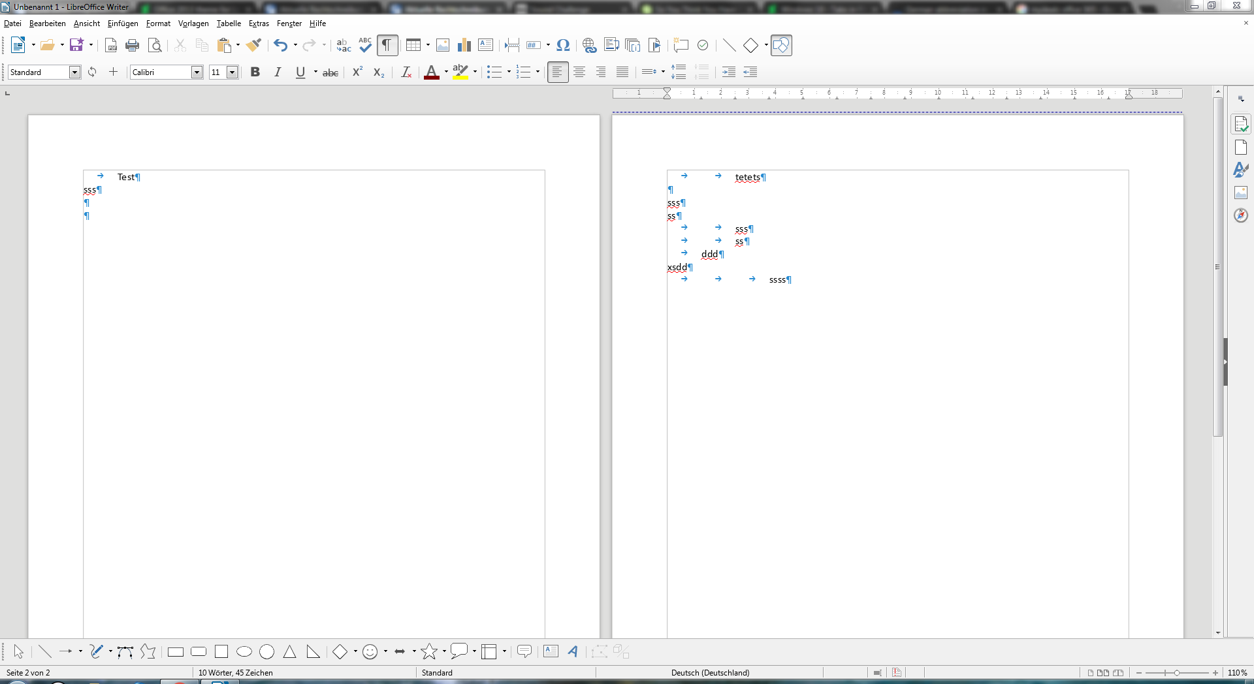This screenshot has height=684, width=1254.
Task: Click the zoom slider in status bar
Action: 1177,672
